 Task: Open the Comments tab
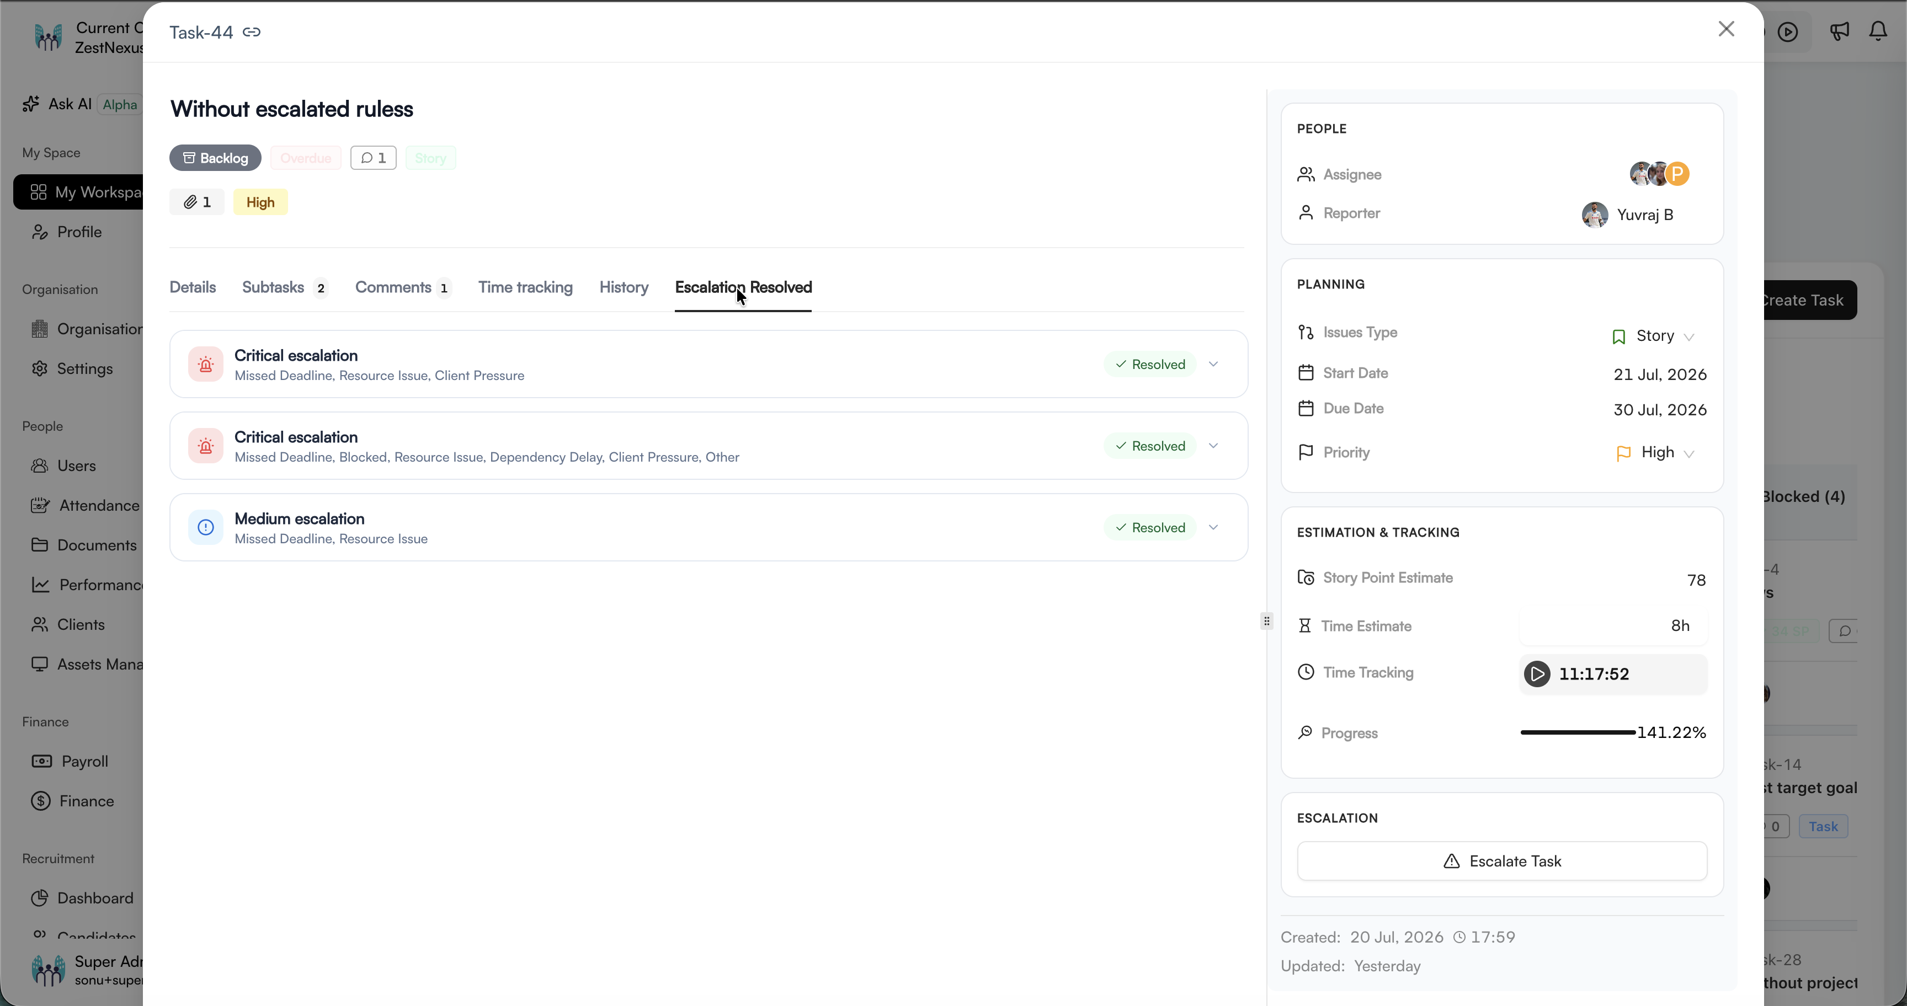point(403,287)
